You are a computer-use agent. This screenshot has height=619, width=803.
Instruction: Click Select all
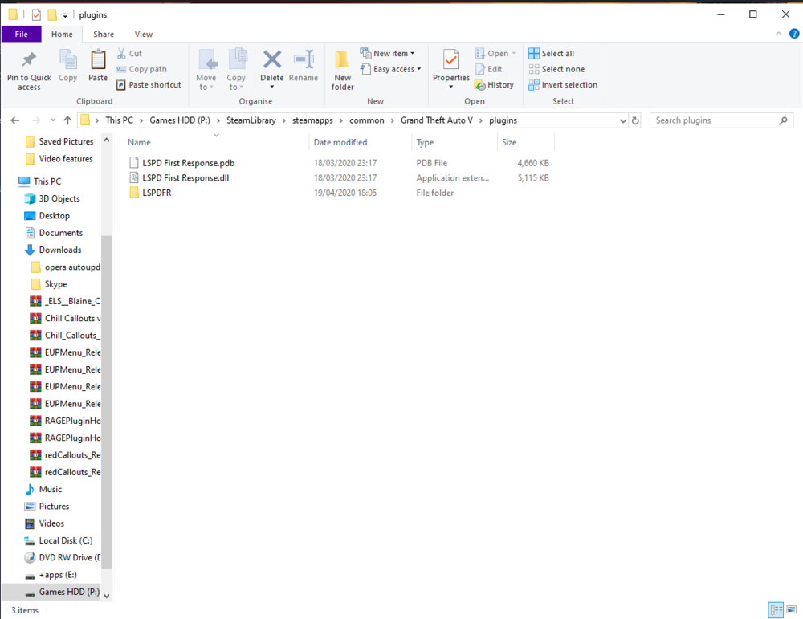pyautogui.click(x=552, y=53)
